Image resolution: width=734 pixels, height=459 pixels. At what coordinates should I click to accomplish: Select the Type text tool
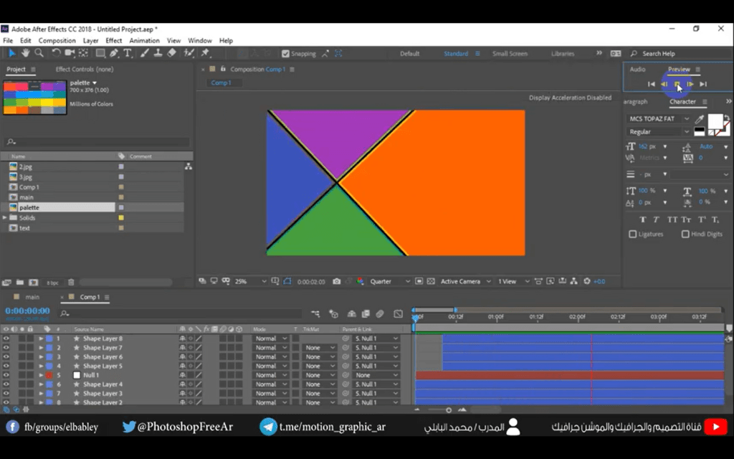pyautogui.click(x=128, y=53)
